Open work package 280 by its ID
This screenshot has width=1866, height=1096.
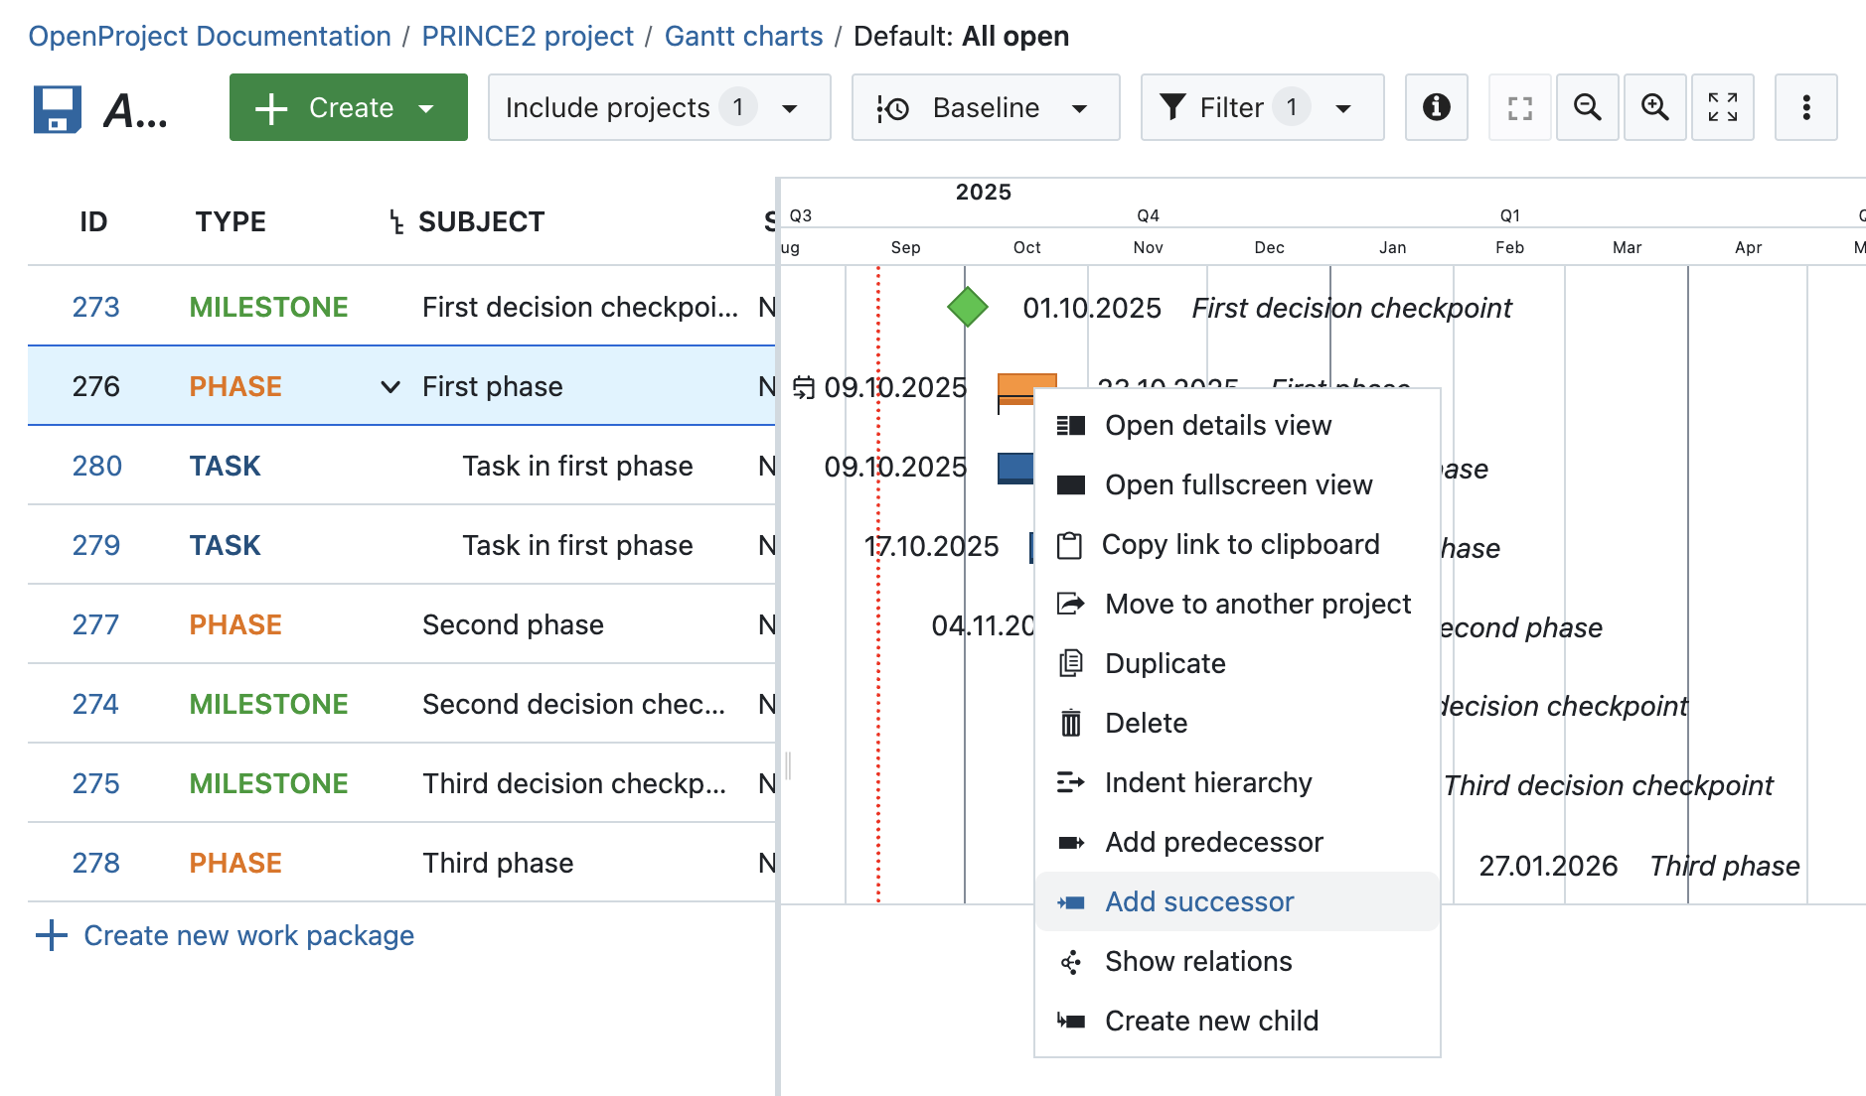(x=96, y=466)
